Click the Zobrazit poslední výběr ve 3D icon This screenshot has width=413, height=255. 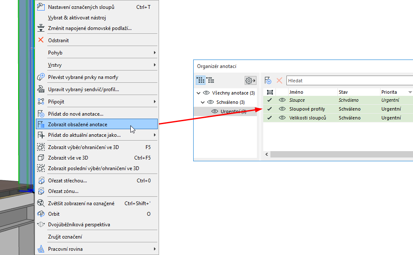click(41, 168)
